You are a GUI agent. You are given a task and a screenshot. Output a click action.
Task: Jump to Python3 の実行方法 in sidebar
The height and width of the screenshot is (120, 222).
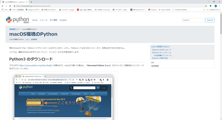tap(160, 58)
